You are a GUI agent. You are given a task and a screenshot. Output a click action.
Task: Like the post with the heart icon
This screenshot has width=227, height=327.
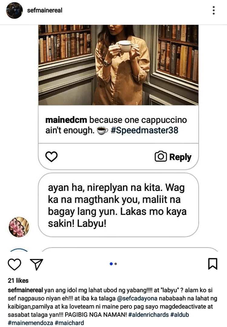pyautogui.click(x=15, y=264)
